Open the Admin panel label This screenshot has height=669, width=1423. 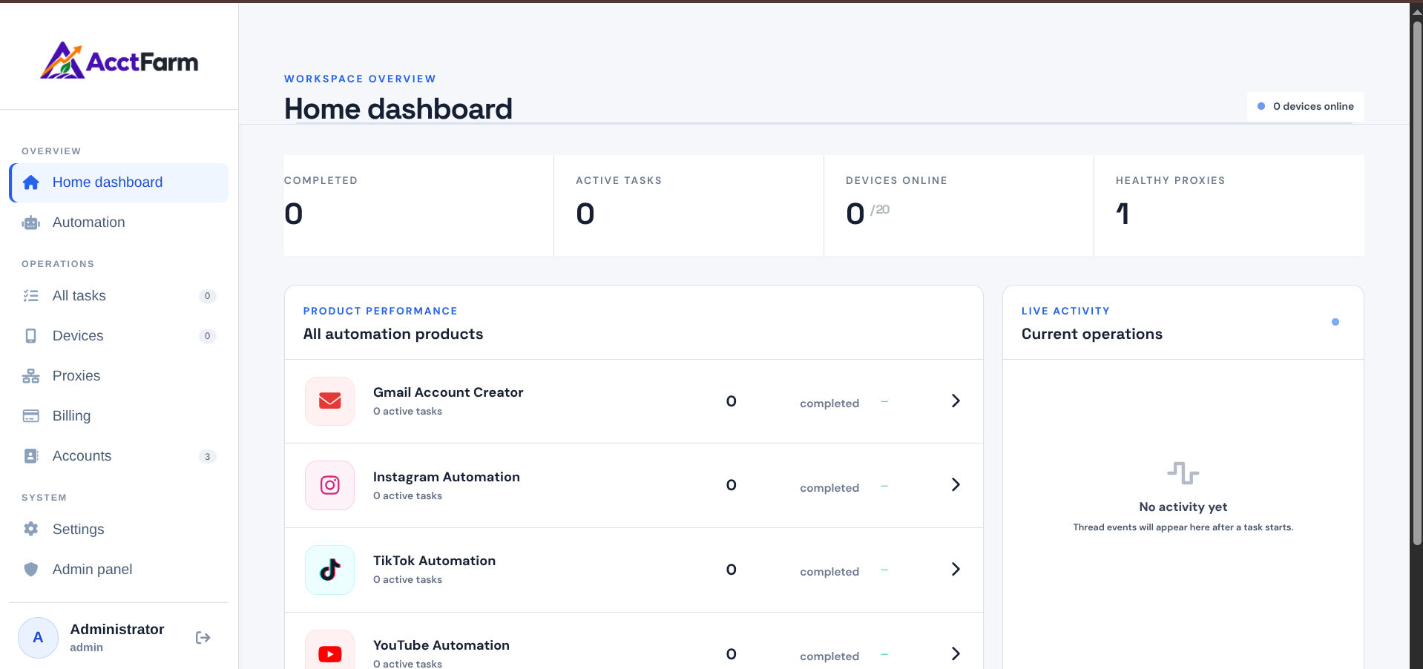pos(93,570)
